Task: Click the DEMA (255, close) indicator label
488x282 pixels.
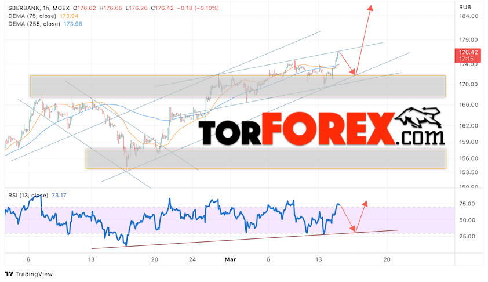Action: 34,24
